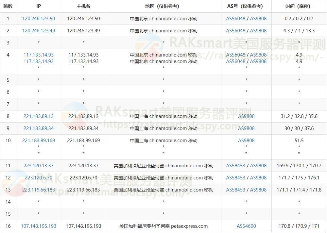The image size is (327, 233).
Task: Click hop number 7 cell
Action: coord(8,104)
